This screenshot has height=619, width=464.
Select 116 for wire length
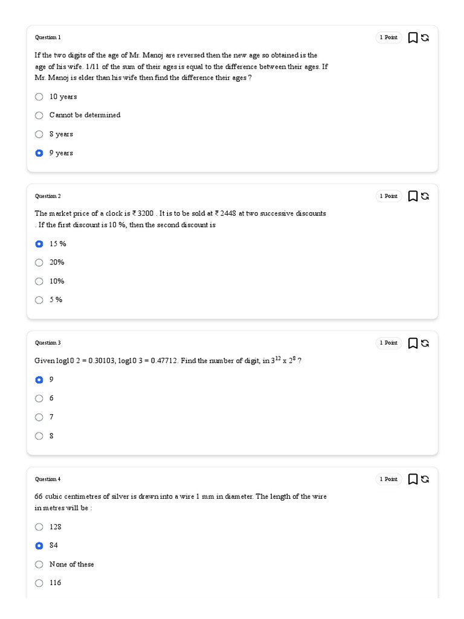point(39,583)
